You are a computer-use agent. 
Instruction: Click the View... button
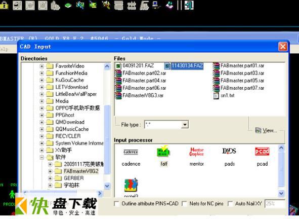[x=266, y=130]
